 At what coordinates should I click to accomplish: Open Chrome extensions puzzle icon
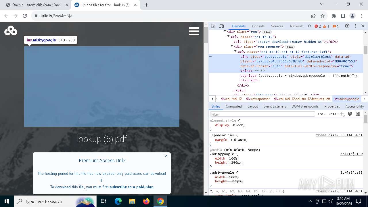(x=334, y=16)
